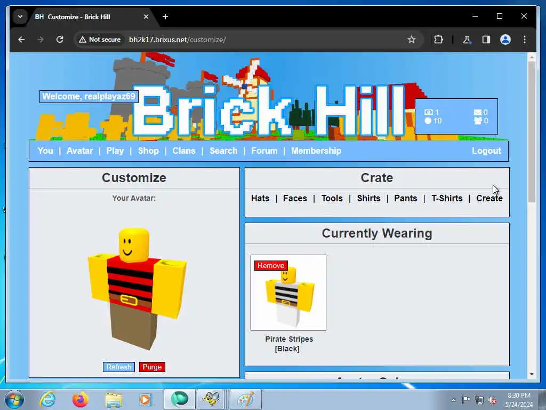Screen dimensions: 546x410
Task: Purge the avatar with the red button
Action: (x=152, y=367)
